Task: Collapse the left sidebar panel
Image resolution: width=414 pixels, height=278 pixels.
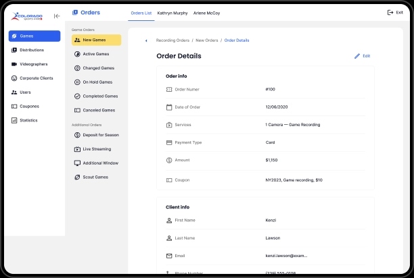Action: click(57, 16)
